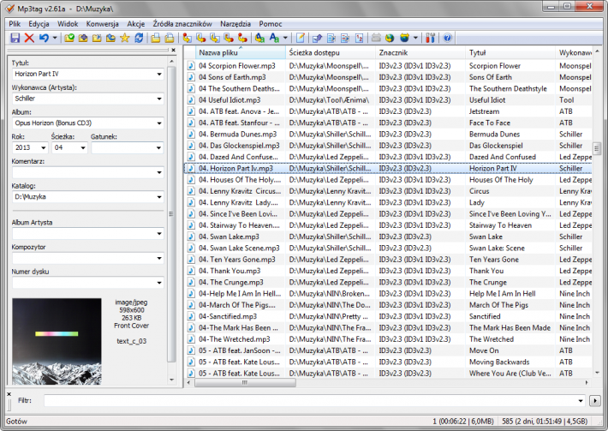This screenshot has width=608, height=431.
Task: Sort by the Nazwa pliku column header
Action: (241, 52)
